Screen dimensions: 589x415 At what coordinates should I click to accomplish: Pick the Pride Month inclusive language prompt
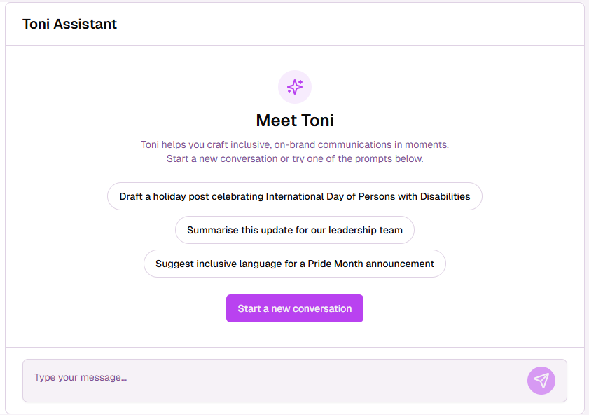[295, 264]
